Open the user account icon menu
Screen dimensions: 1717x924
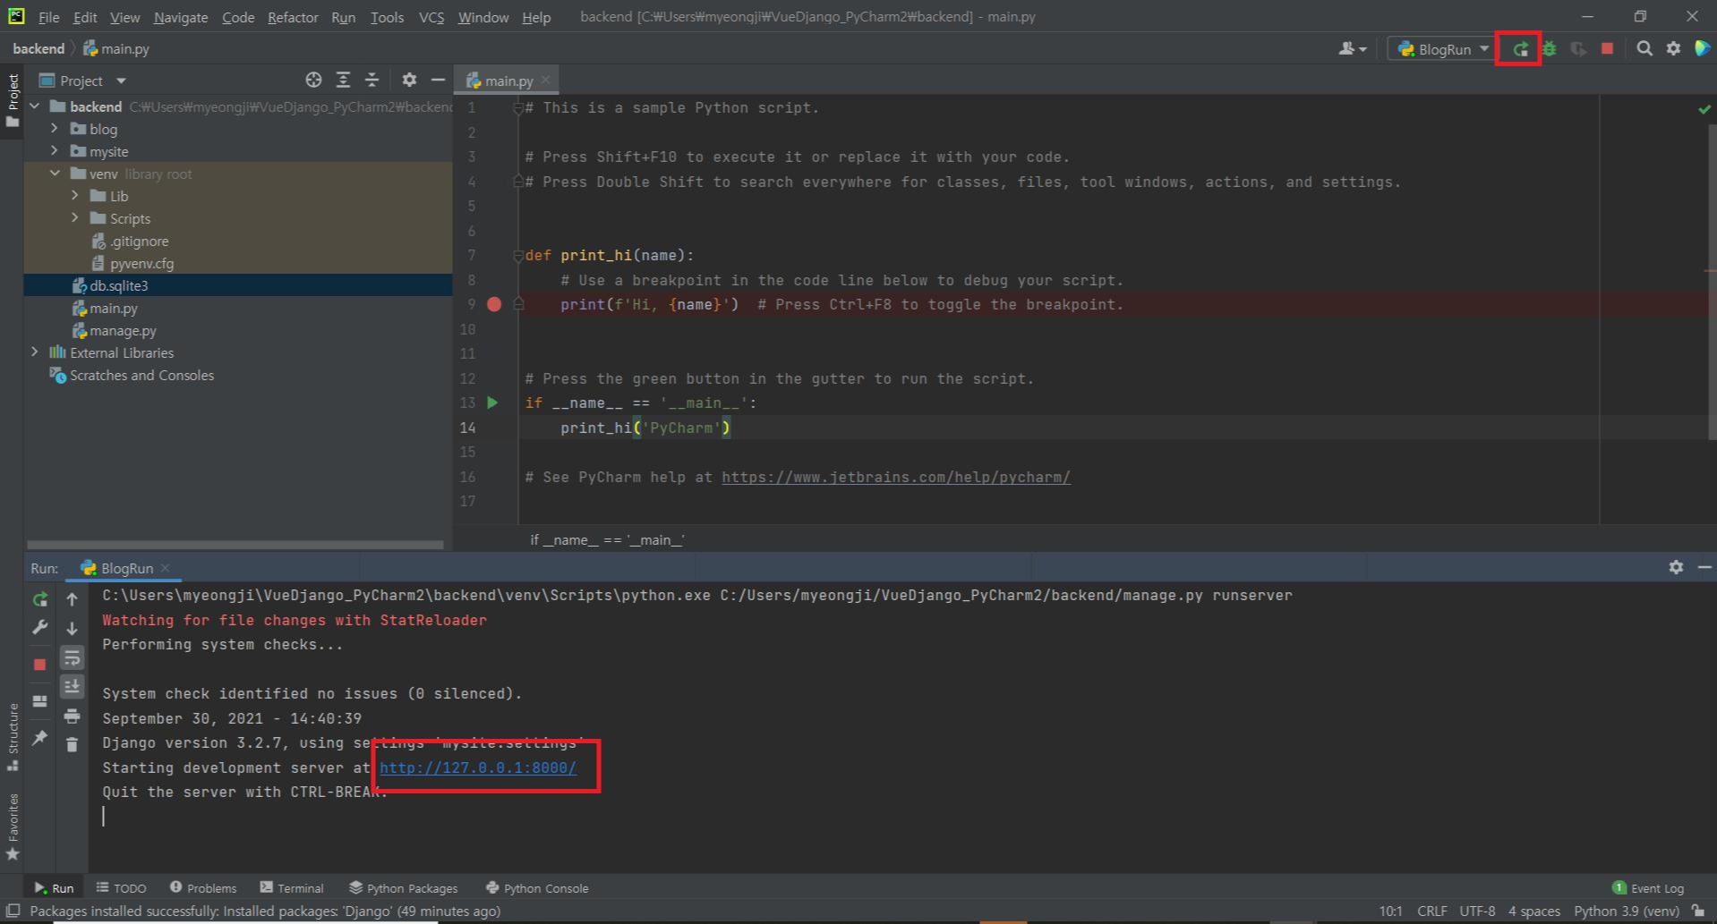(x=1352, y=49)
